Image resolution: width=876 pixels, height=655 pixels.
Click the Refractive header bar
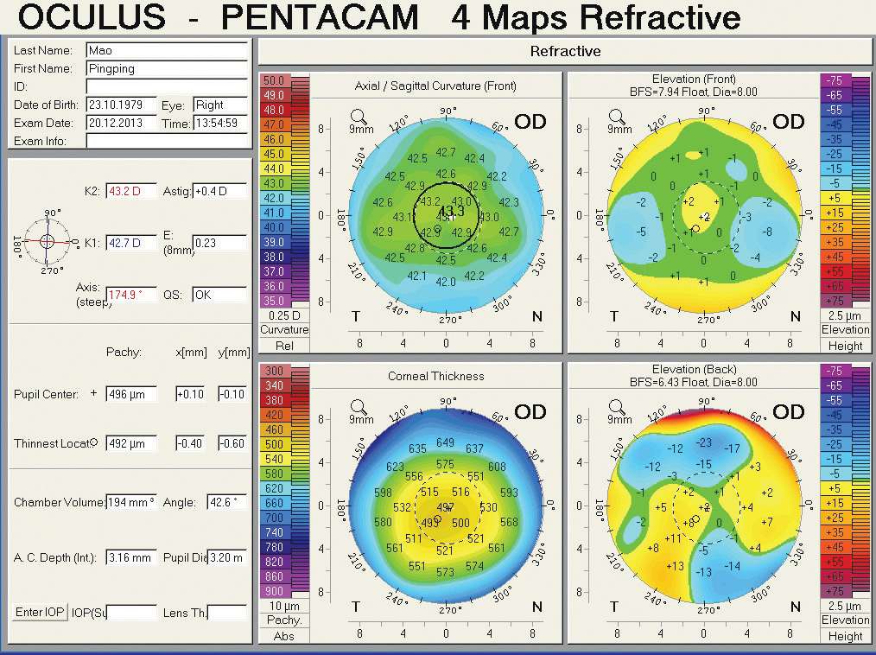(565, 51)
